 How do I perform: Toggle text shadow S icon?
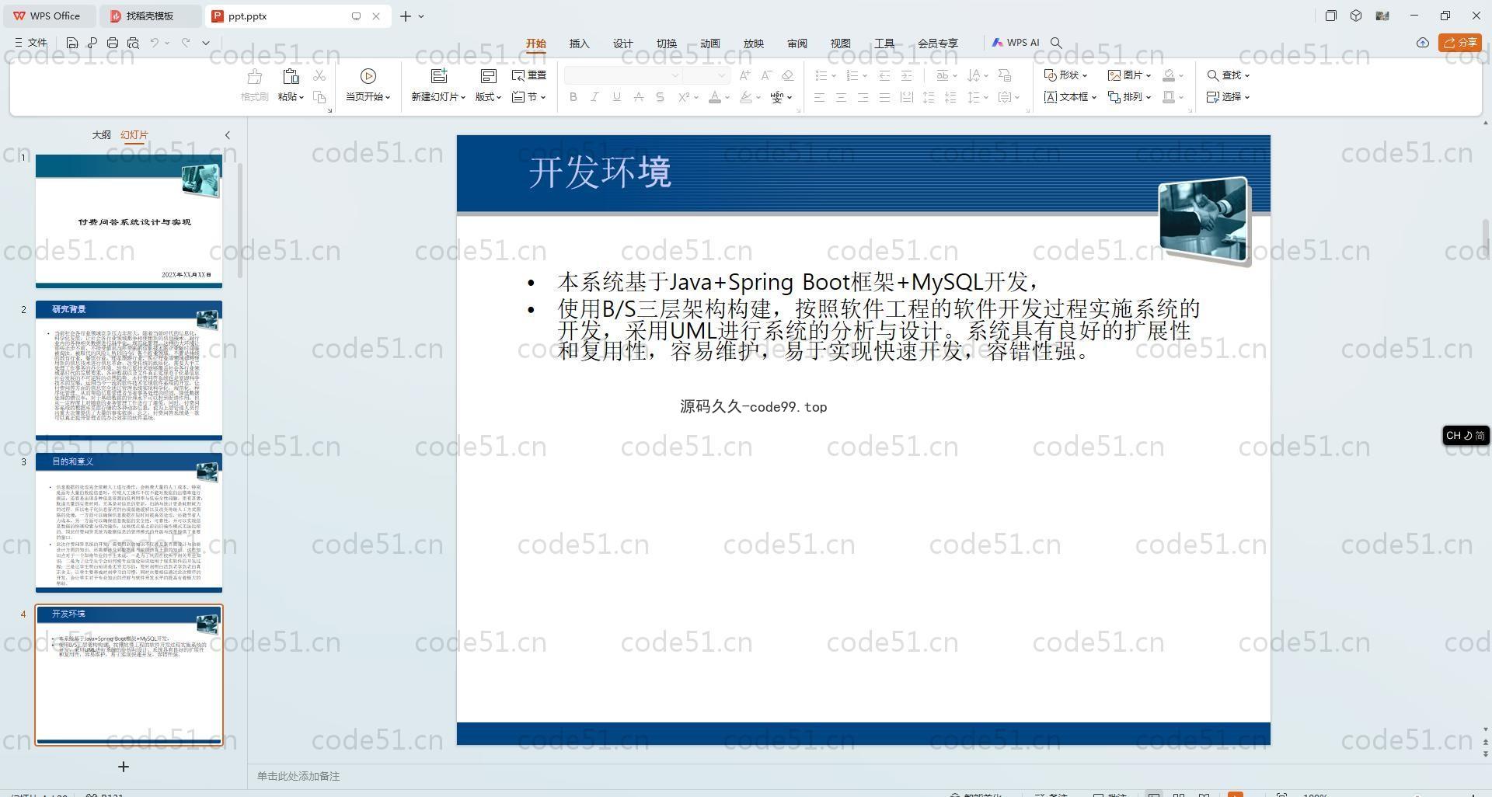(x=660, y=97)
